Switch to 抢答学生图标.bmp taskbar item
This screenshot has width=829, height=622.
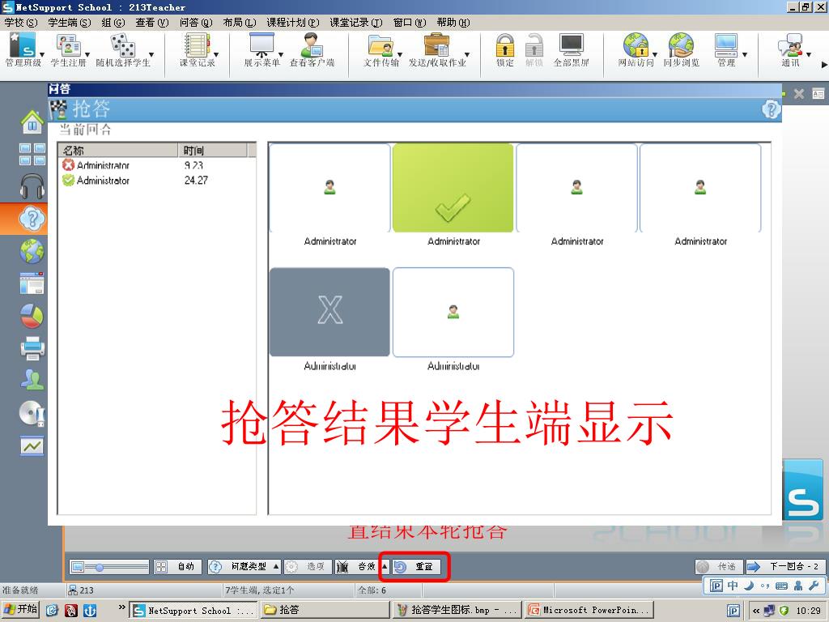457,610
